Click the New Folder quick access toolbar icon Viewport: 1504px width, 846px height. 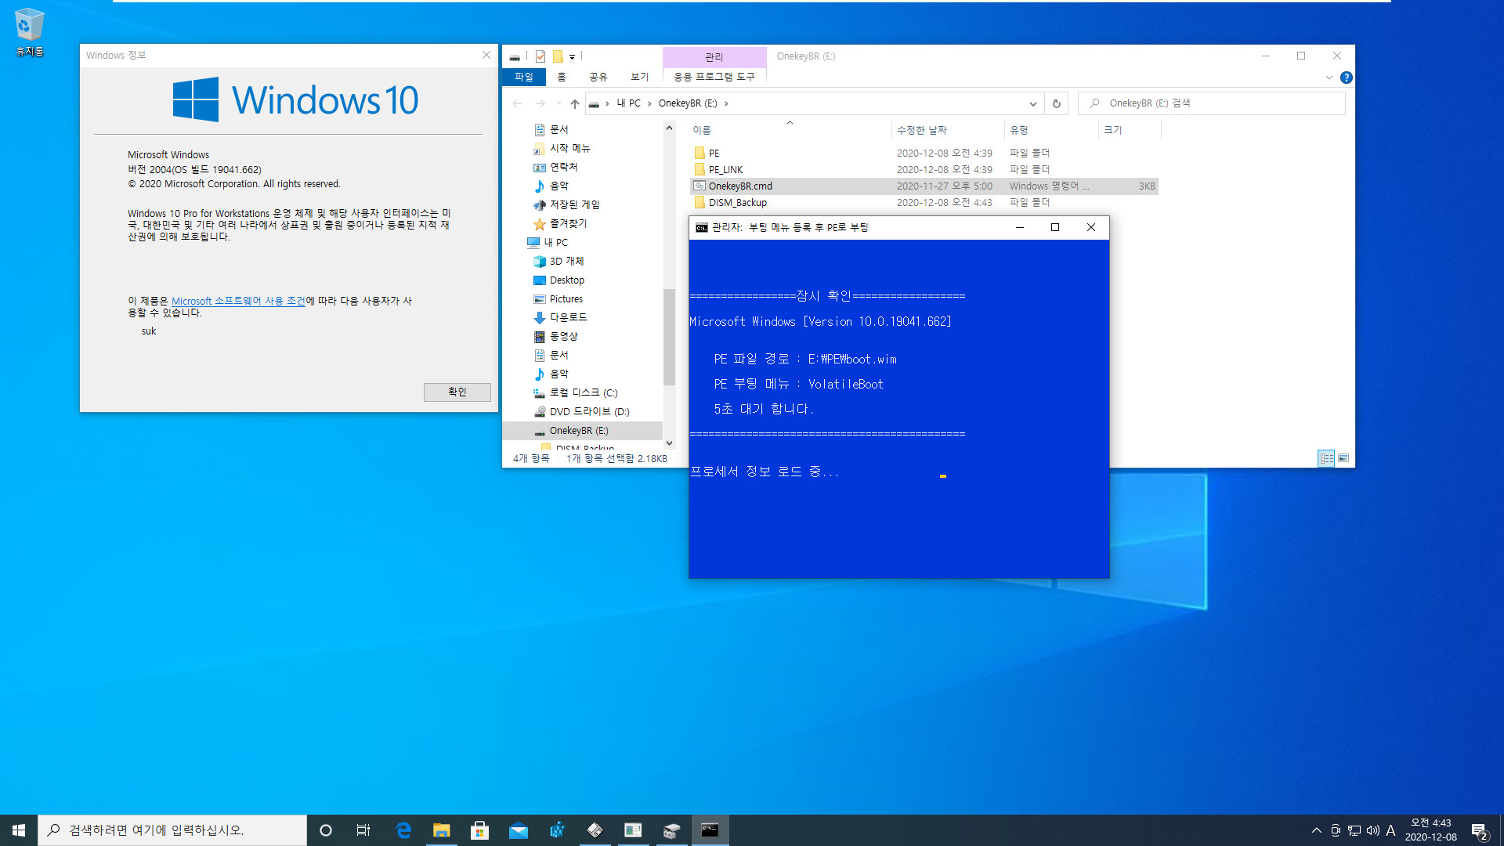[x=558, y=56]
